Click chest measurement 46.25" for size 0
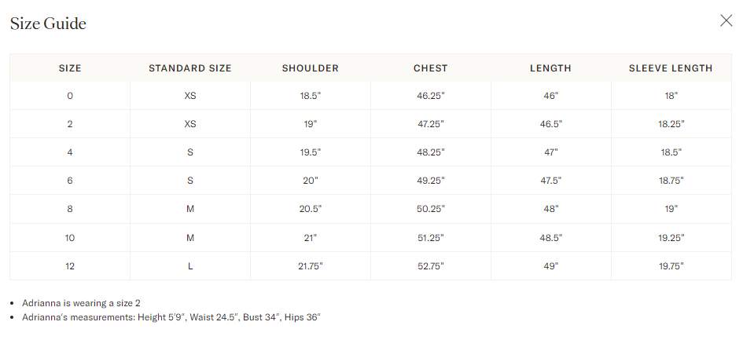The width and height of the screenshot is (743, 351). click(x=431, y=96)
